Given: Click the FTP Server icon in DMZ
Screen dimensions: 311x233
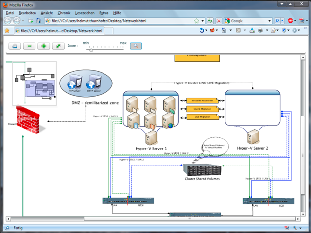Looking at the screenshot, I should [74, 83].
